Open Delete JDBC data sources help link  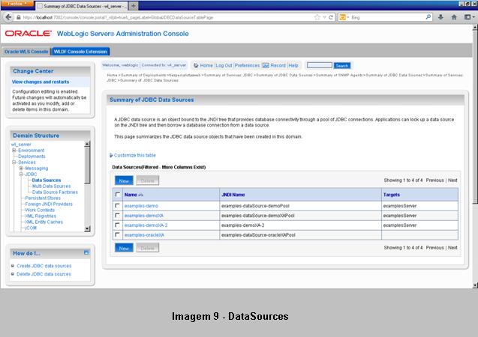tap(44, 274)
